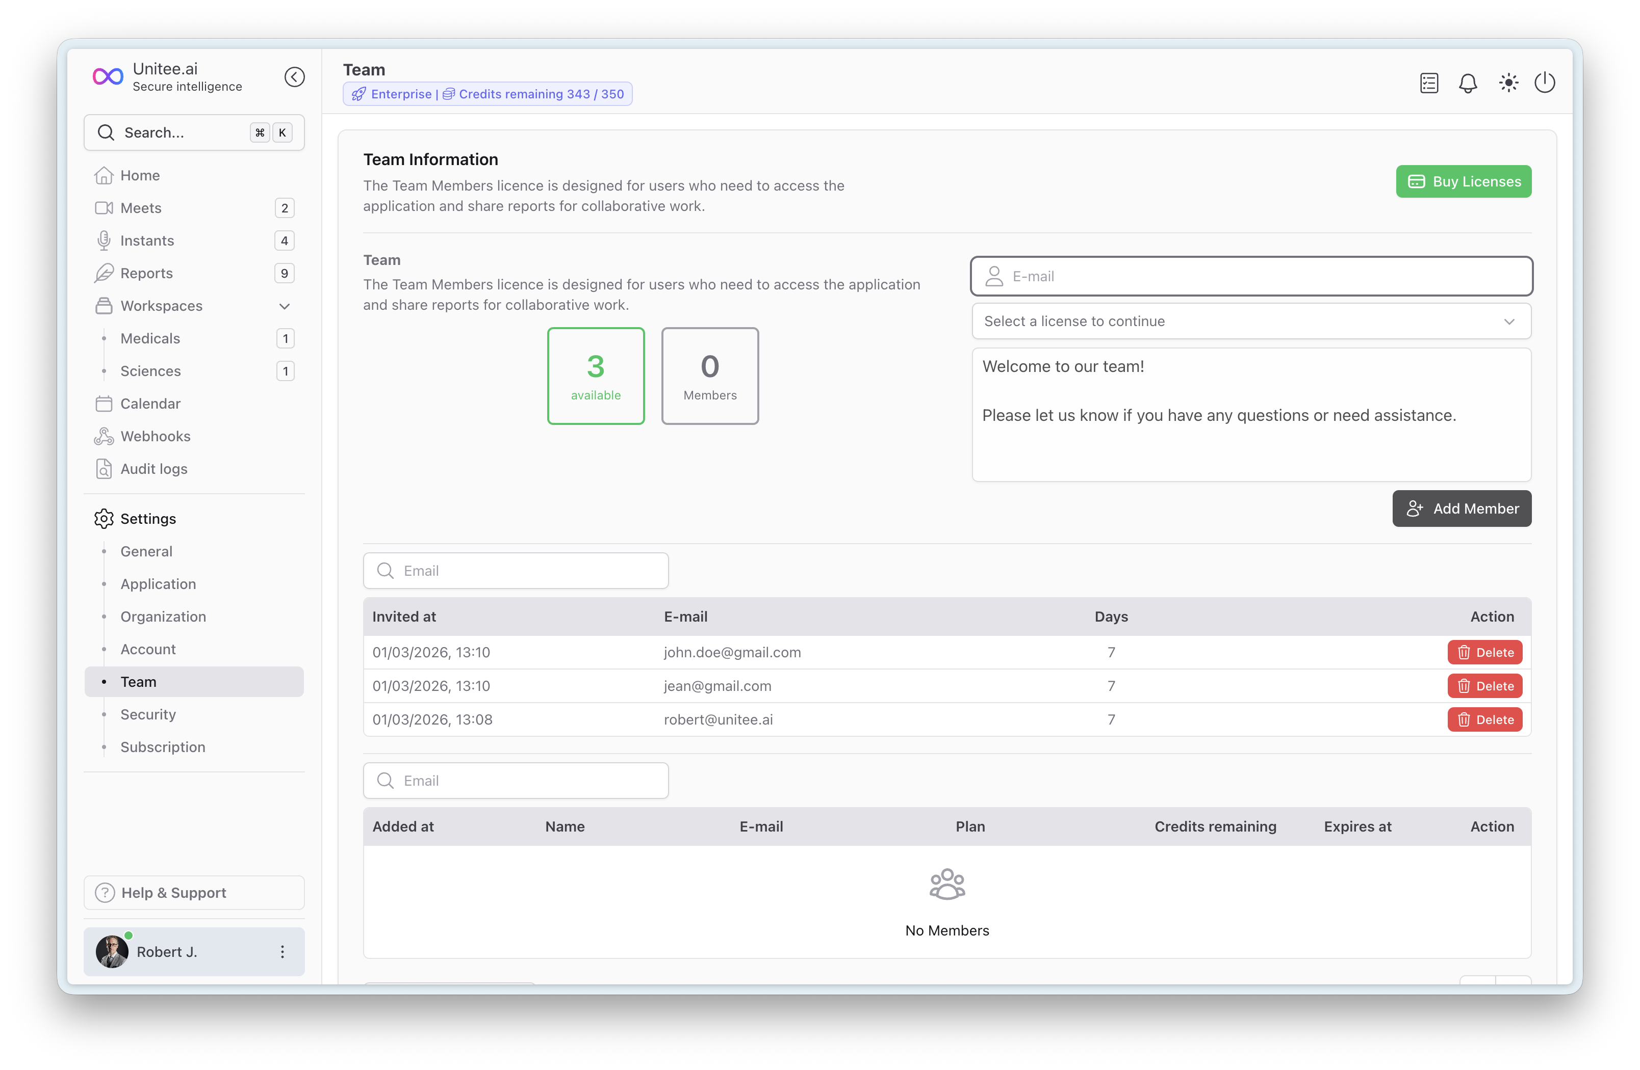Click the 3 available licenses card
1640x1070 pixels.
pyautogui.click(x=595, y=376)
